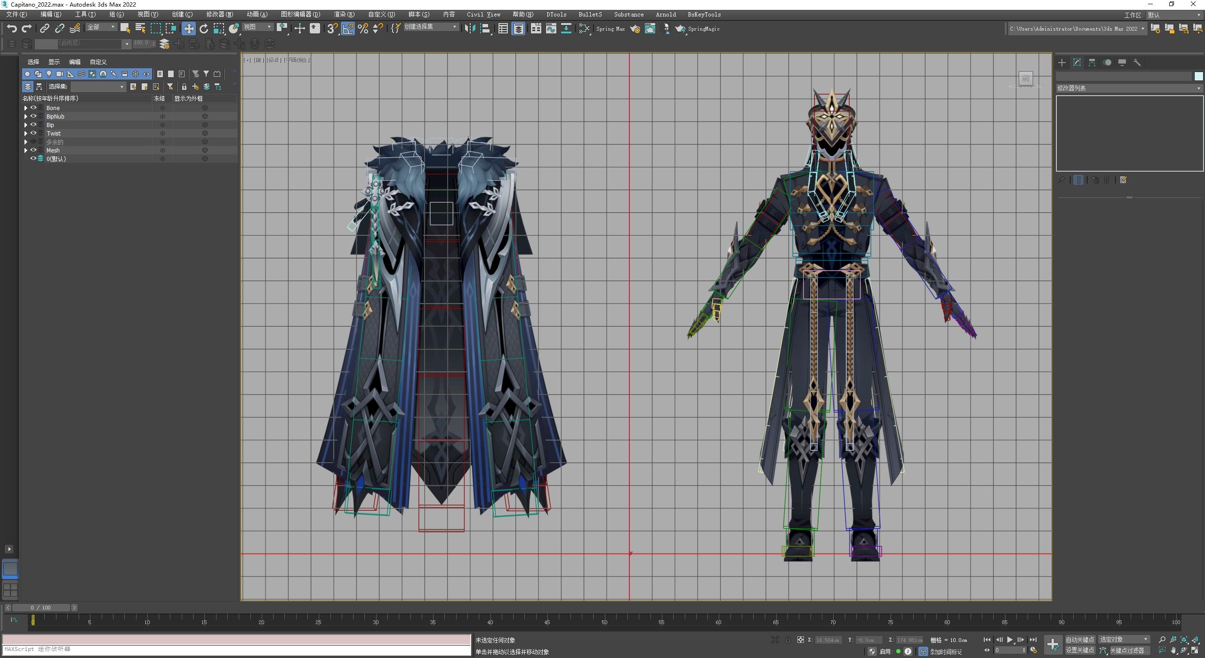
Task: Expand the BipNub layer
Action: pos(25,117)
